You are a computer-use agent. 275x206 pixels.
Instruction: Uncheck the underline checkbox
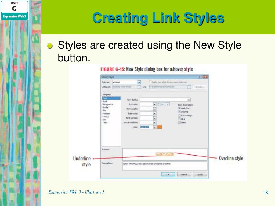(x=179, y=108)
